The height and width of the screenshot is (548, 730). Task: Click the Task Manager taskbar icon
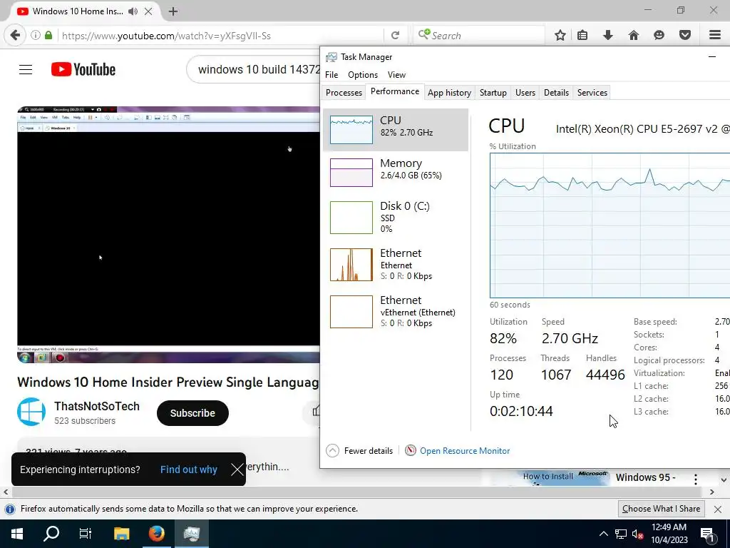tap(191, 534)
